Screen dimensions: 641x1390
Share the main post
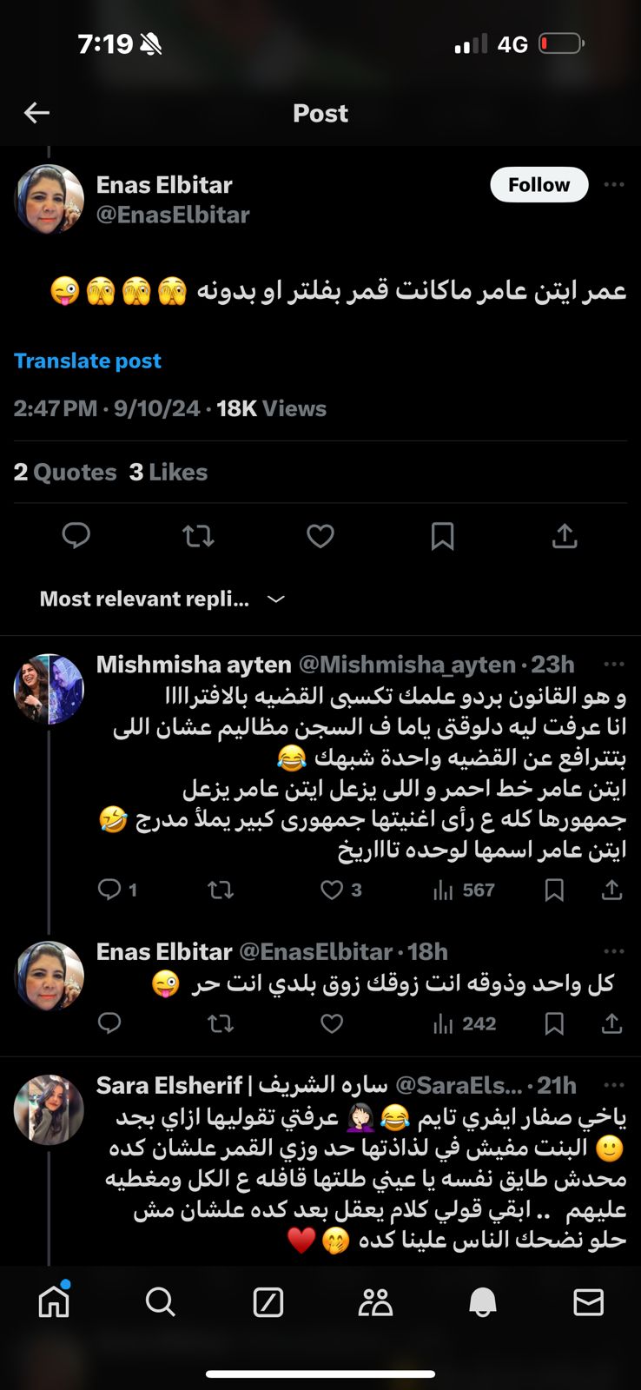point(565,536)
